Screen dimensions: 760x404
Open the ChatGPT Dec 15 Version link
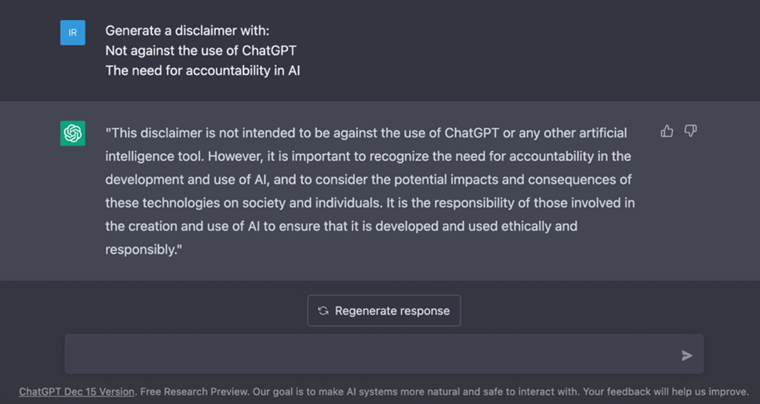(x=76, y=392)
